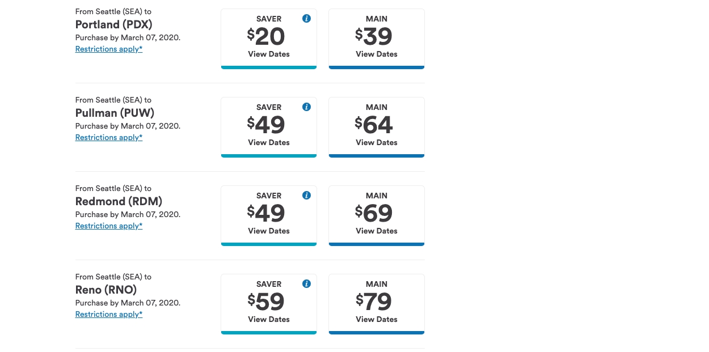Open Restrictions apply link for Reno
Viewport: 709px width, 352px height.
click(109, 315)
